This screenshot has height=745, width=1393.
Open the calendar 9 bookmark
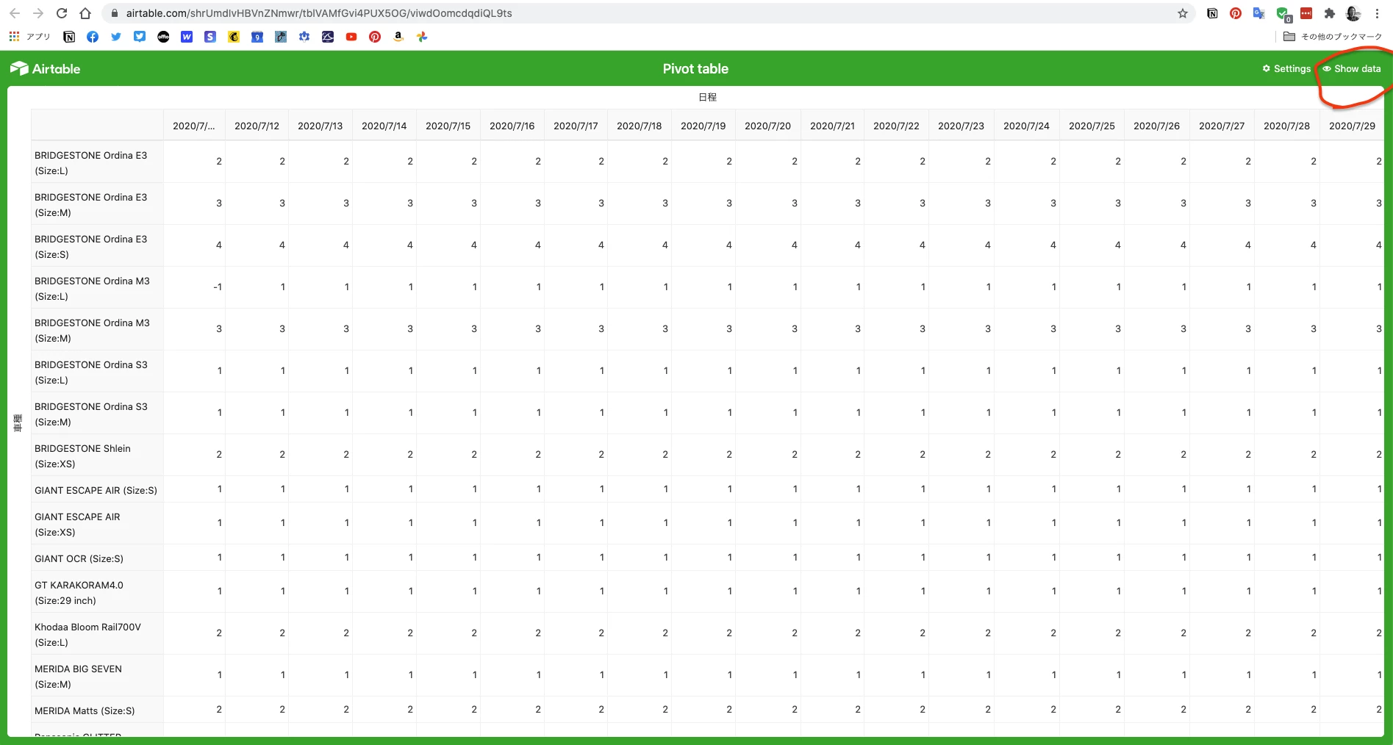pos(257,37)
